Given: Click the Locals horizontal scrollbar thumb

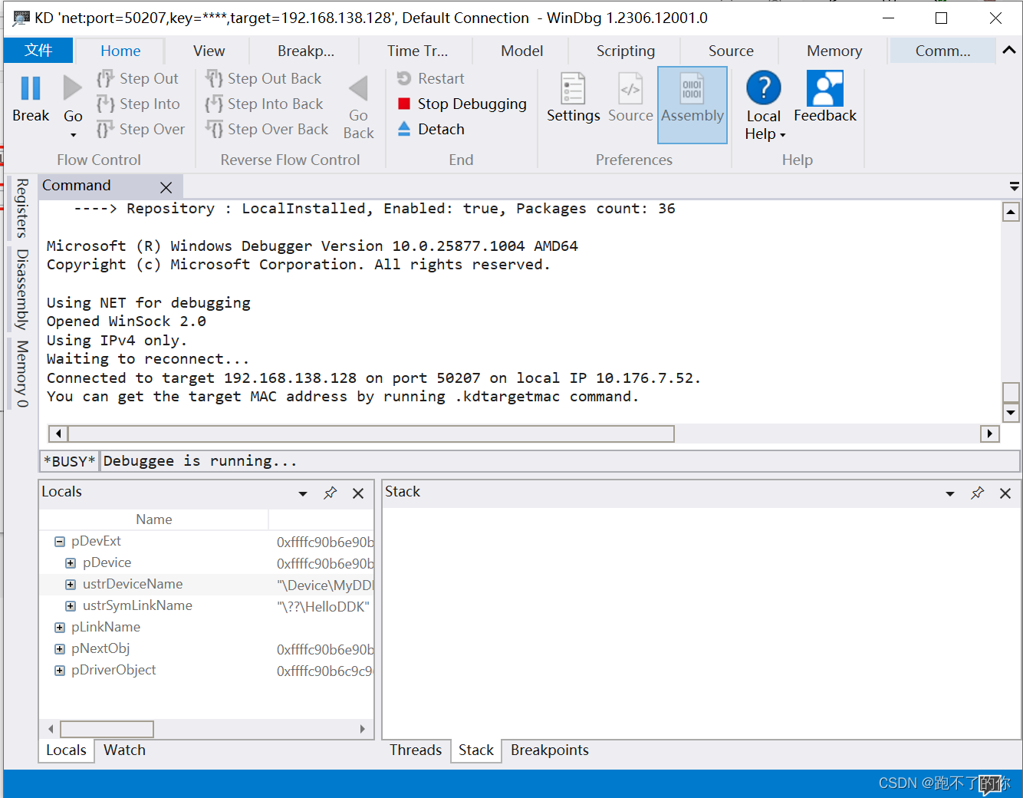Looking at the screenshot, I should 107,729.
